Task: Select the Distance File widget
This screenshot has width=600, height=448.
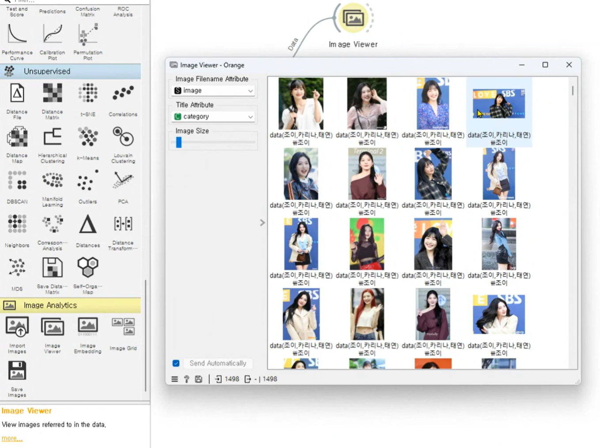Action: (17, 101)
